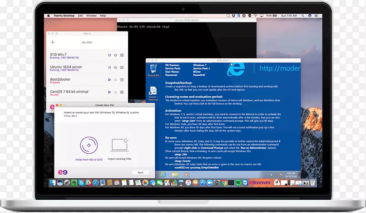Viewport: 366px width, 213px height.
Task: Open Slack from the Dock
Action: pyautogui.click(x=88, y=182)
